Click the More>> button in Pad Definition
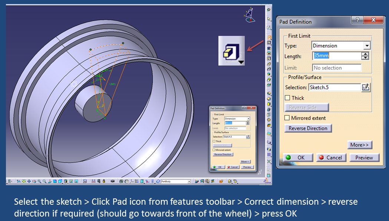This screenshot has height=221, width=389. 359,145
